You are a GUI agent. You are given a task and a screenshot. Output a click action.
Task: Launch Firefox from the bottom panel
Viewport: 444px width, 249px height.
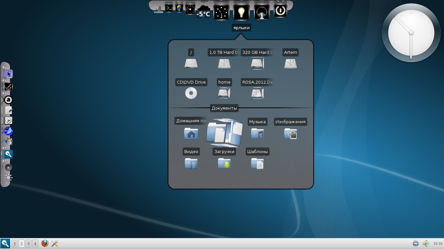pos(45,243)
